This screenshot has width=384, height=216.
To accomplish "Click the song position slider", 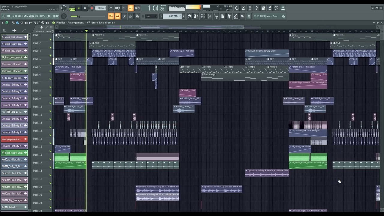I will pyautogui.click(x=89, y=16).
